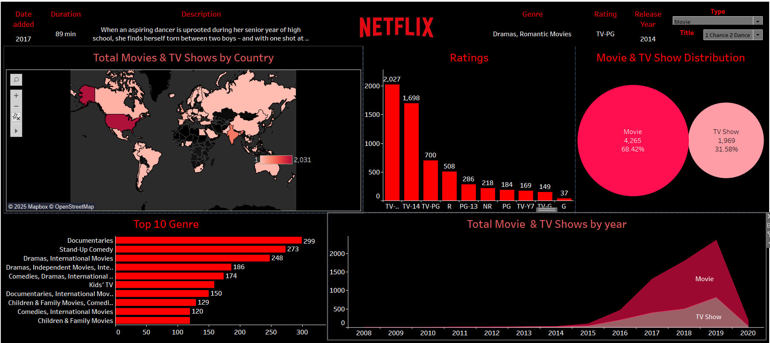Select the Documentaries genre bar
770x343 pixels.
[209, 241]
